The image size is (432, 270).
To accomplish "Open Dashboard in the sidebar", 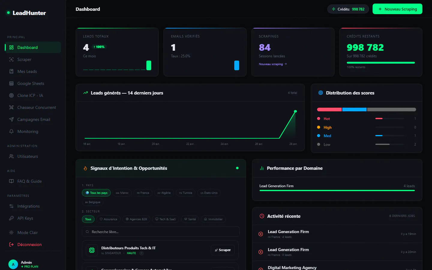I will point(33,47).
